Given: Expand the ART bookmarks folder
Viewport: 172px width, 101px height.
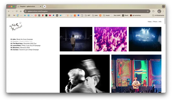Looking at the screenshot, I should click(x=87, y=15).
